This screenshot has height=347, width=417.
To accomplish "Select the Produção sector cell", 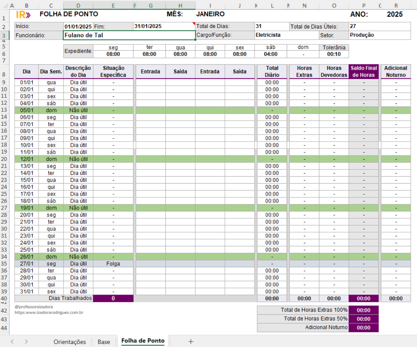I will pyautogui.click(x=380, y=35).
